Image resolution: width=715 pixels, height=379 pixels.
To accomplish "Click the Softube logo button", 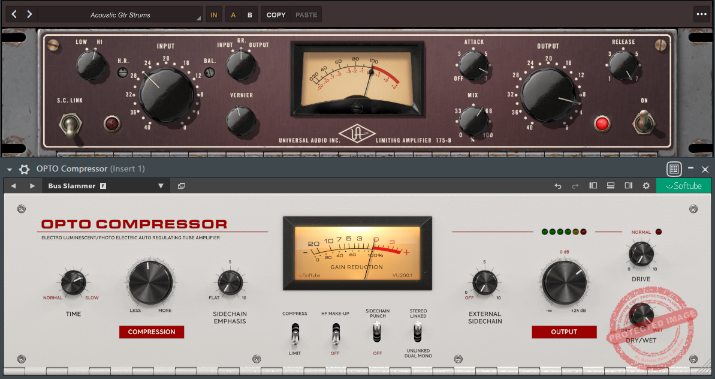I will click(x=684, y=186).
